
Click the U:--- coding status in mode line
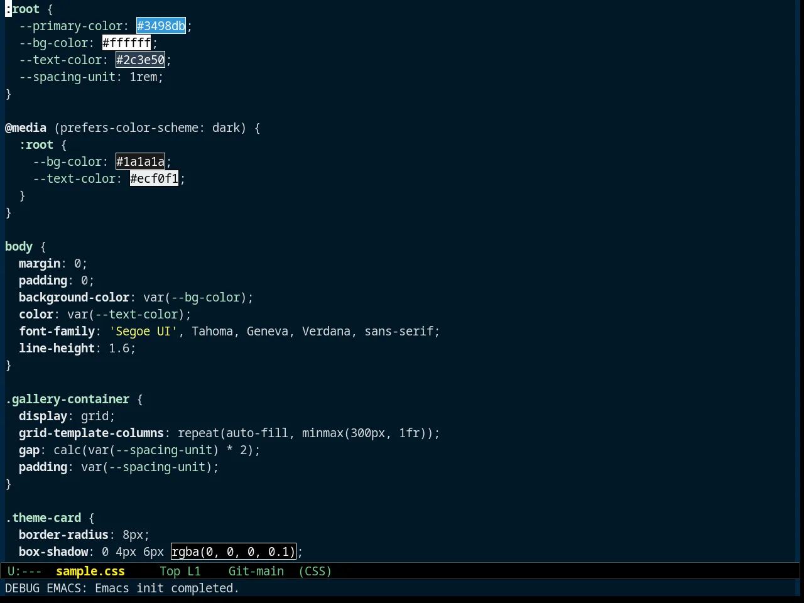pyautogui.click(x=24, y=571)
